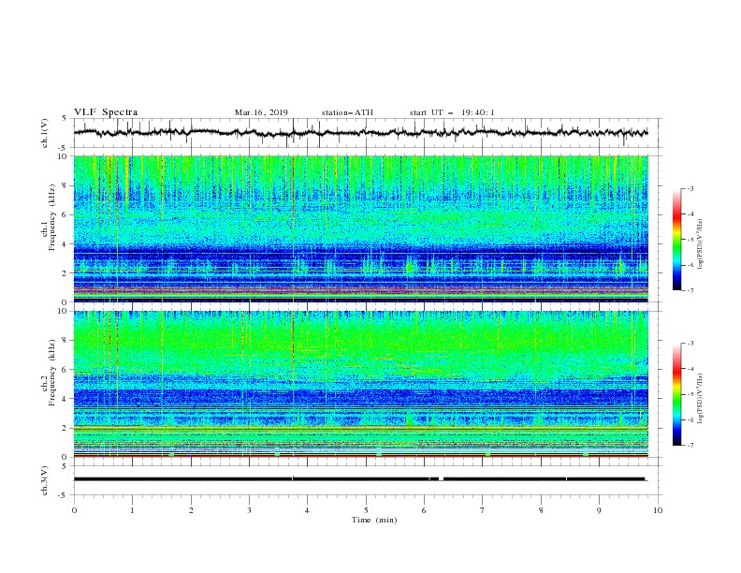Click the "ch.1(V)" axis label
741x573 pixels.
[45, 133]
